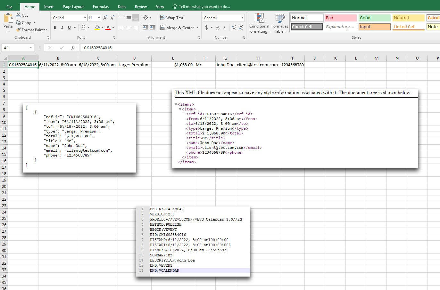
Task: Switch to the Page Layout tab
Action: 73,7
